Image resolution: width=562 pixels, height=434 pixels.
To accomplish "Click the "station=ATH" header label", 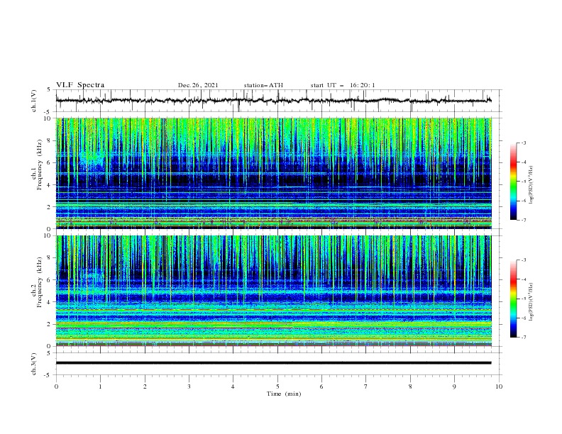I will pyautogui.click(x=263, y=85).
